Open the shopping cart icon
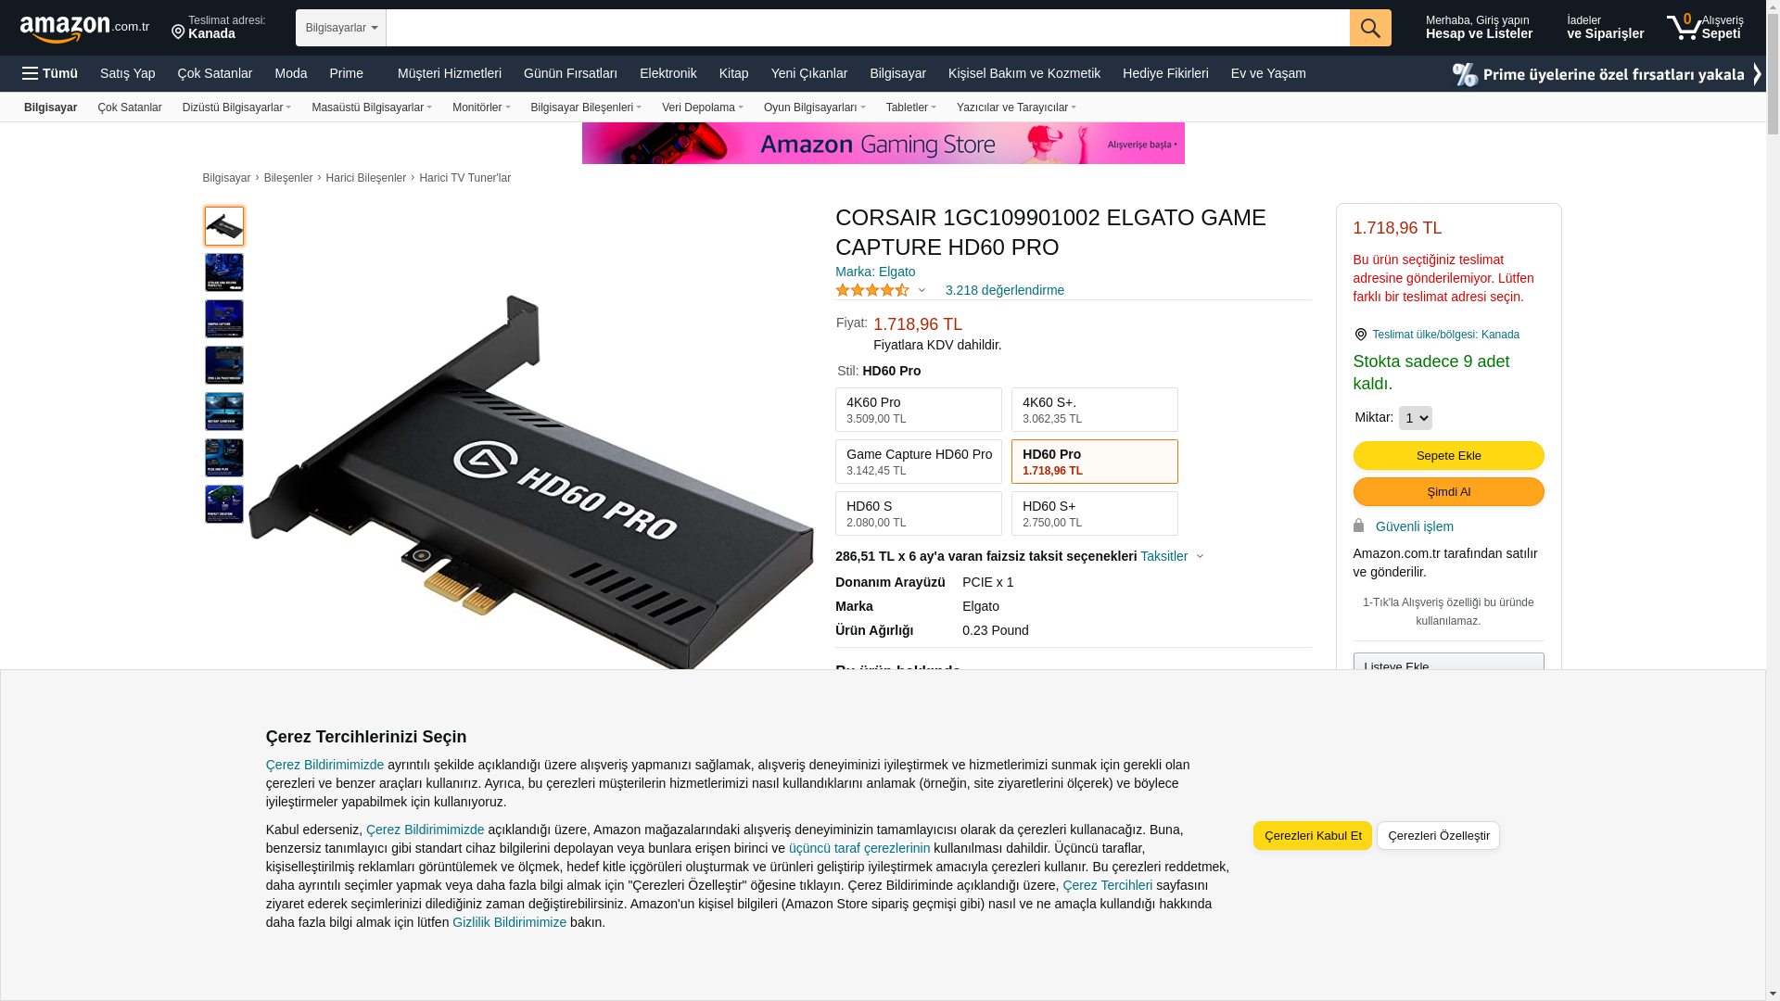Screen dimensions: 1780x1001 [1684, 28]
